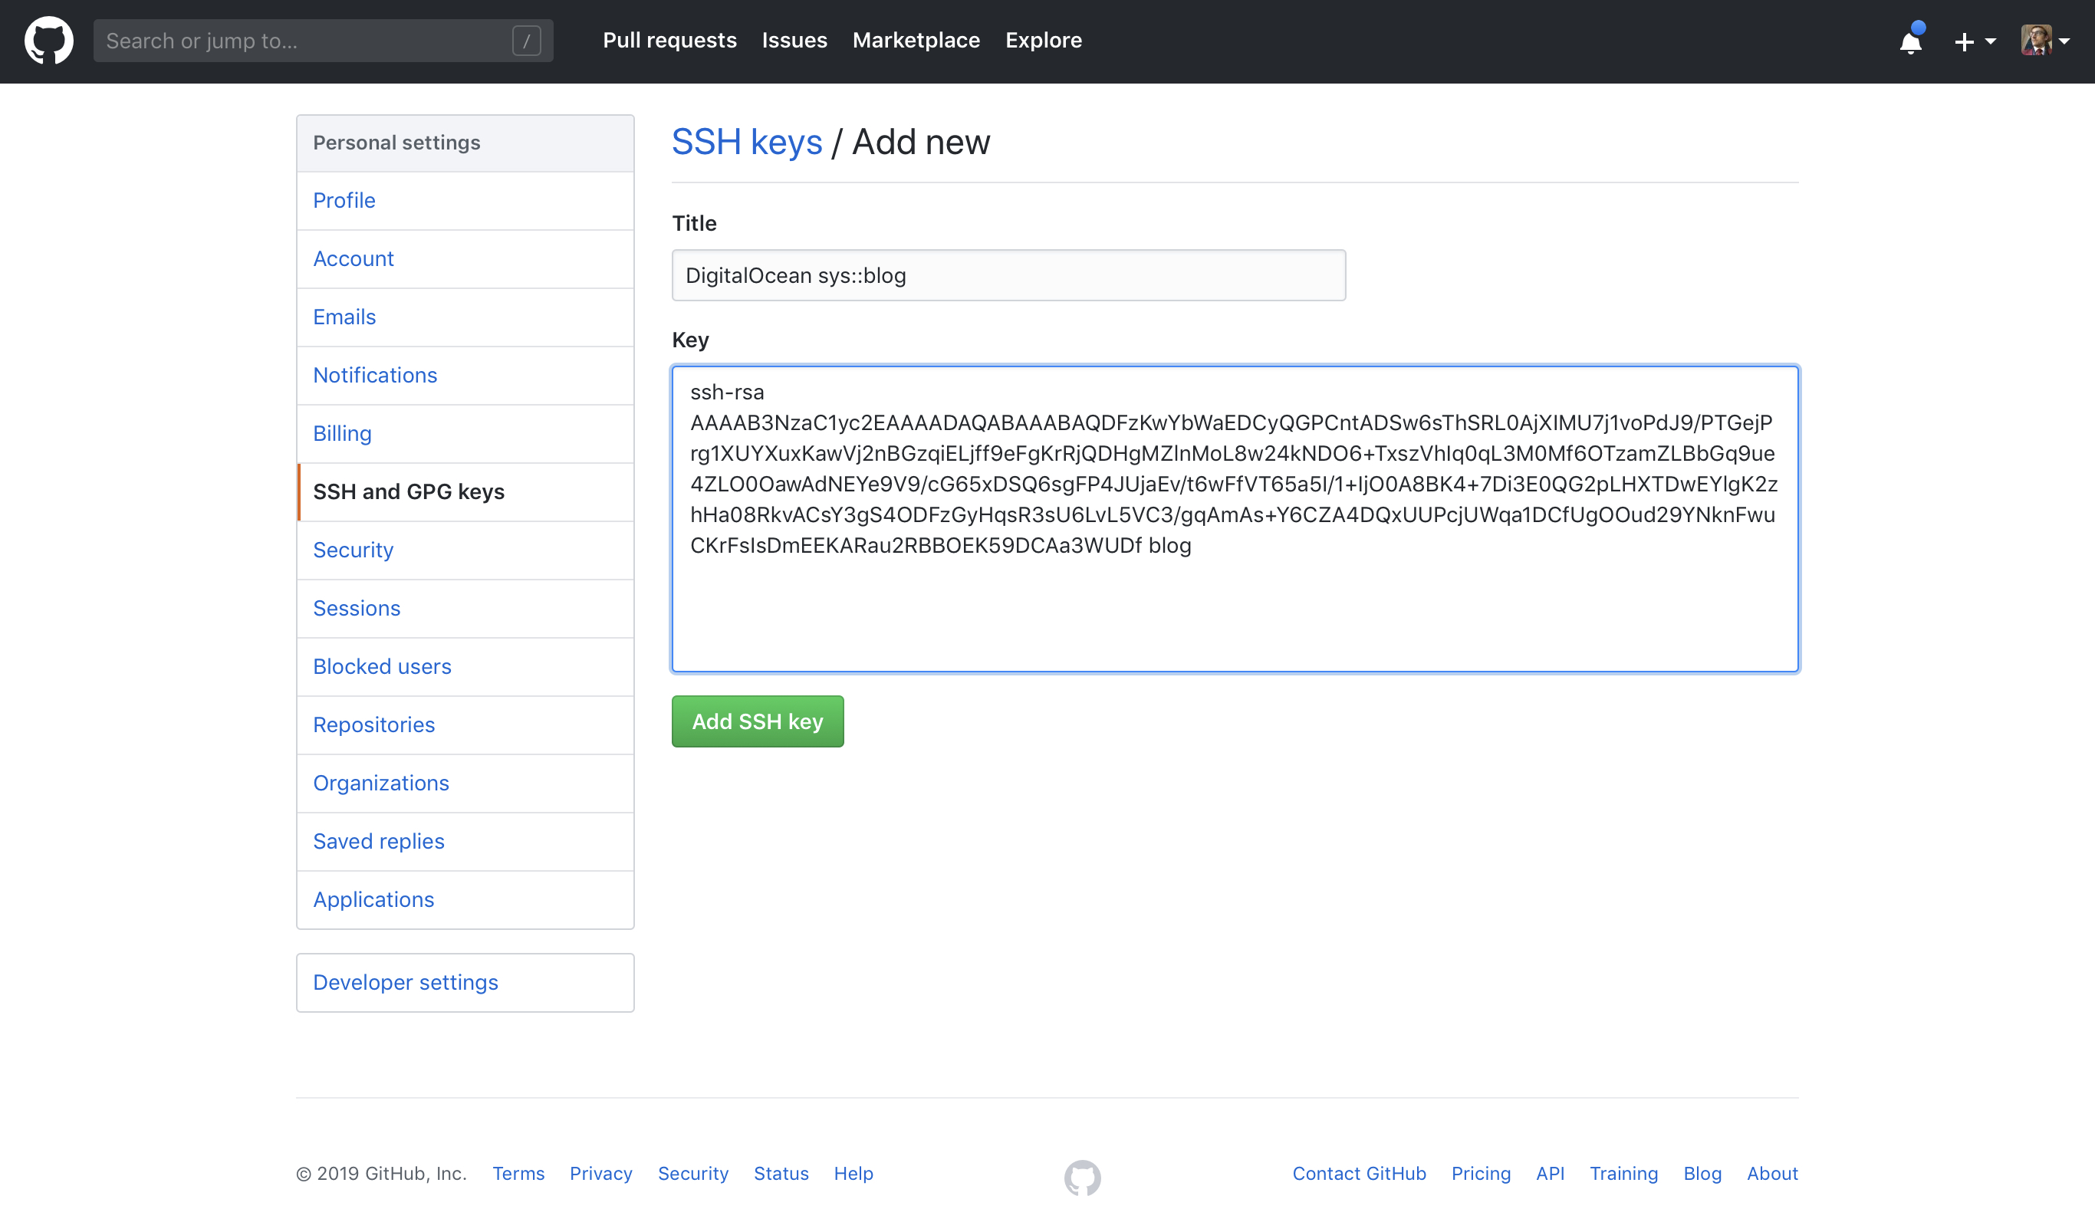Open Saved replies settings page
The height and width of the screenshot is (1232, 2095).
pyautogui.click(x=378, y=841)
